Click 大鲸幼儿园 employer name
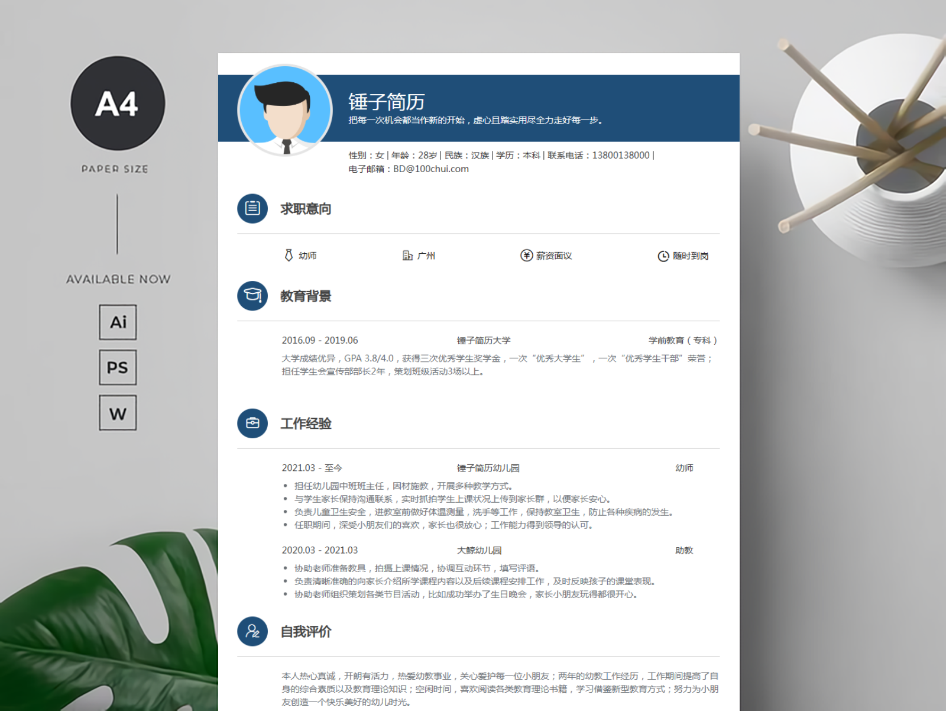946x711 pixels. click(x=479, y=550)
